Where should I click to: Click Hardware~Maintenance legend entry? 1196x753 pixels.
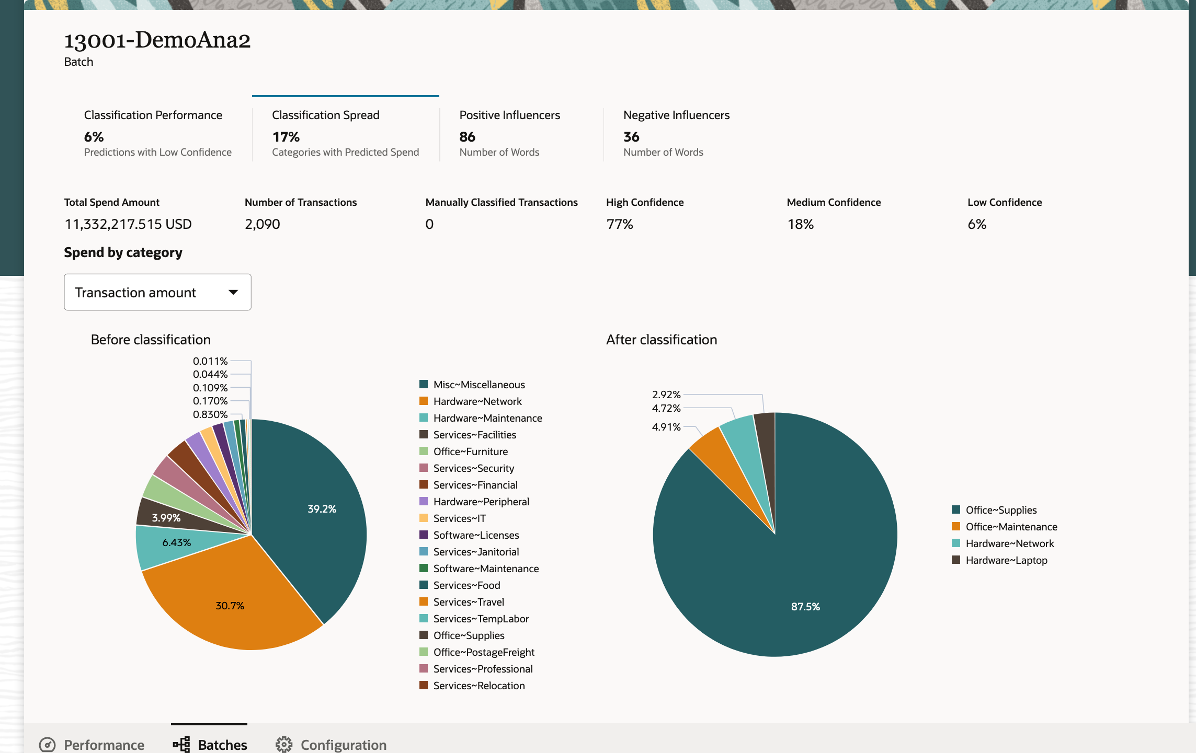(487, 418)
